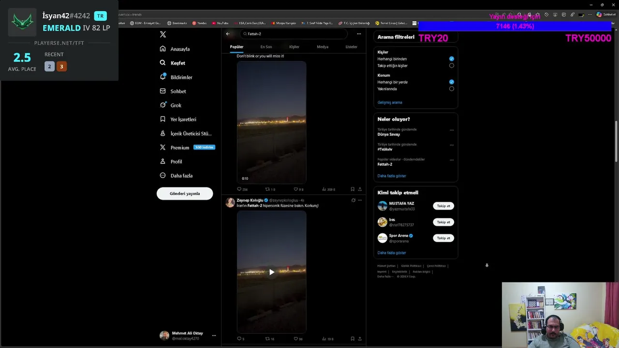619x348 pixels.
Task: Show more trends via Daha fazla göster
Action: tap(392, 176)
